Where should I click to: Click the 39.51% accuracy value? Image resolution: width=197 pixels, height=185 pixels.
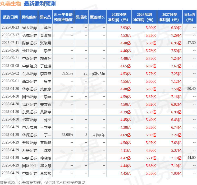click(x=67, y=73)
